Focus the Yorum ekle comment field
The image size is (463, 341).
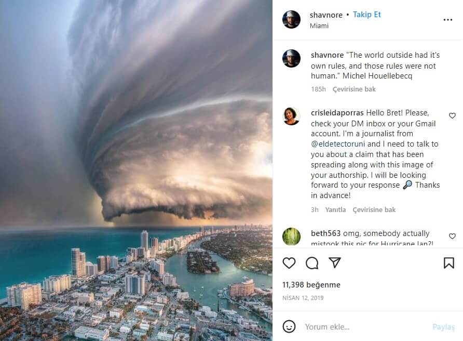click(x=366, y=327)
